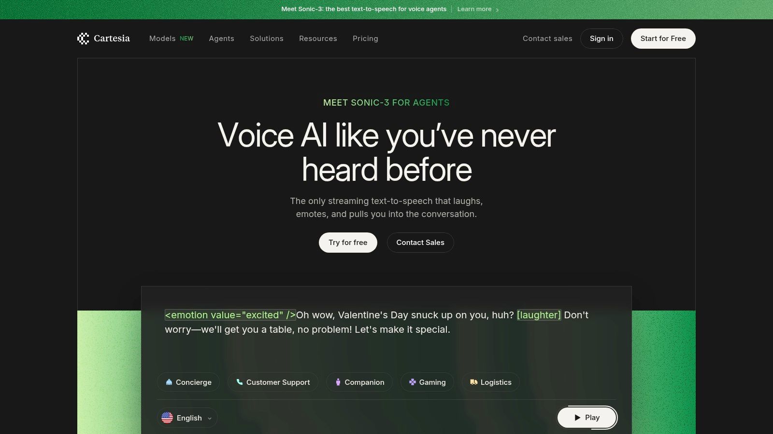773x434 pixels.
Task: Choose the Customer Support phone icon
Action: point(240,382)
